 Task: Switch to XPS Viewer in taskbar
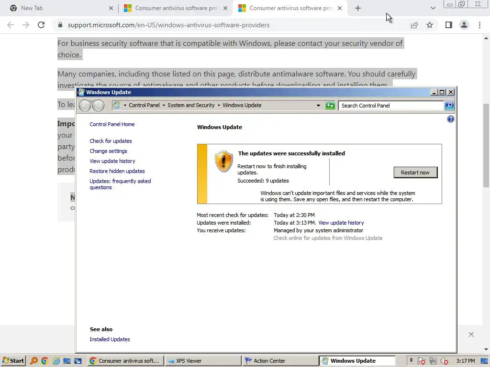pyautogui.click(x=203, y=361)
